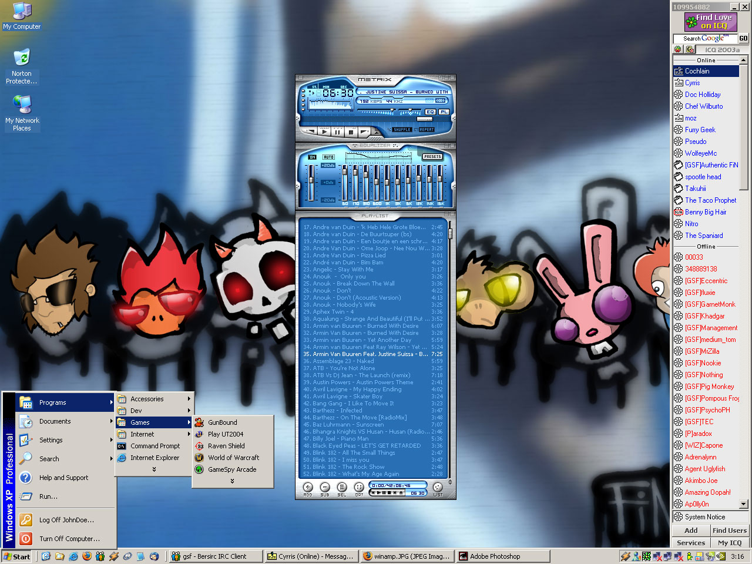Image resolution: width=752 pixels, height=564 pixels.
Task: Open Settings in the start menu
Action: point(65,440)
